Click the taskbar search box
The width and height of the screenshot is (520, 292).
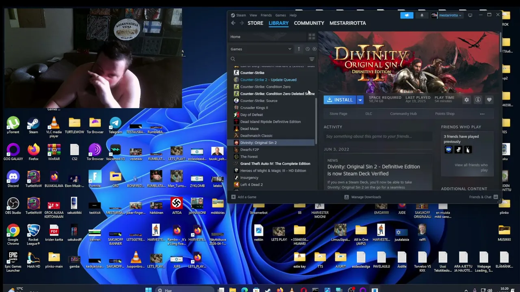[x=185, y=290]
